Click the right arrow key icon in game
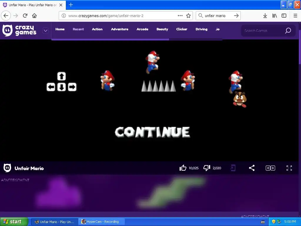Image resolution: width=301 pixels, height=226 pixels. pyautogui.click(x=72, y=87)
